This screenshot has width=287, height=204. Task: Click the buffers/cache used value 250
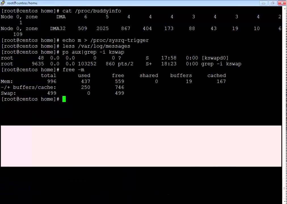point(85,87)
